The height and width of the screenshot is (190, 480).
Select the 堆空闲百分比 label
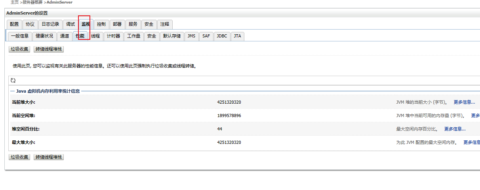click(x=26, y=129)
